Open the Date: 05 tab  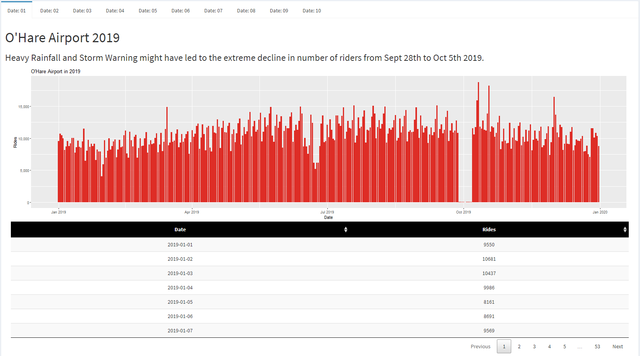click(148, 10)
